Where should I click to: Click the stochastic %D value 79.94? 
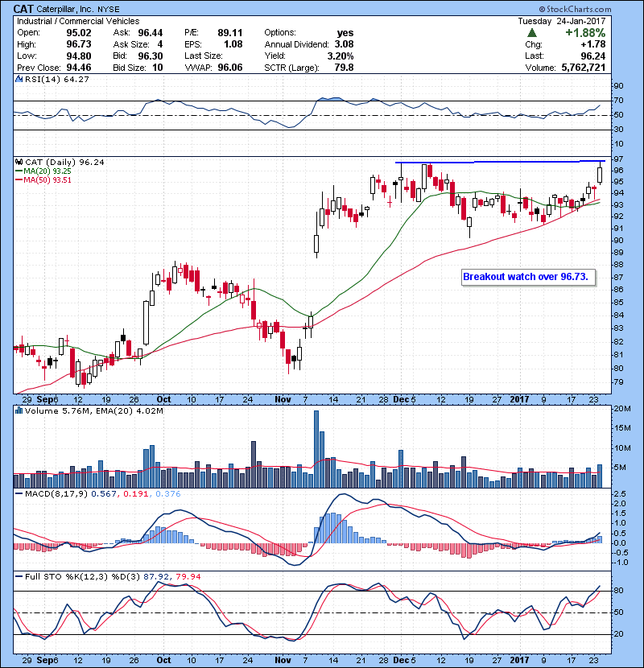(x=188, y=577)
